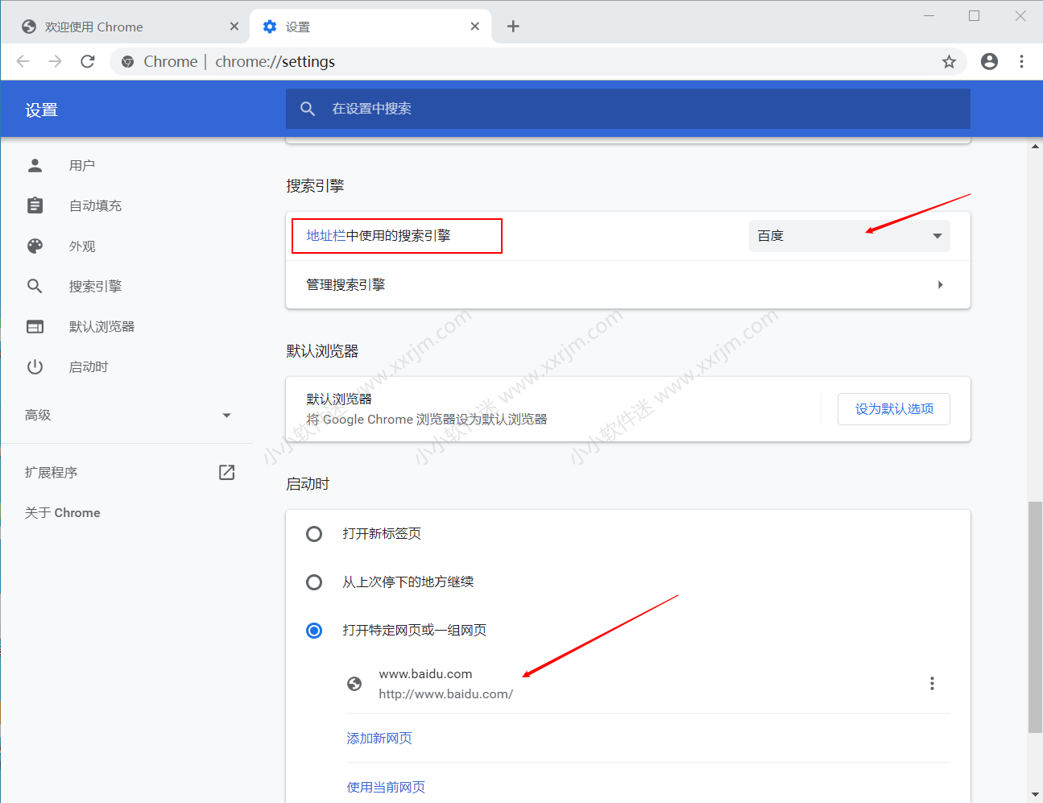
Task: Click the 搜索引擎 magnifier icon in sidebar
Action: 35,286
